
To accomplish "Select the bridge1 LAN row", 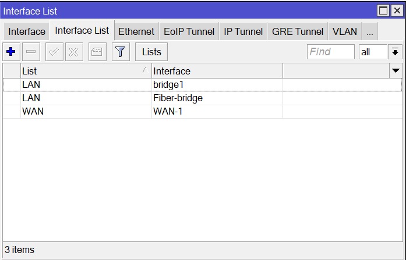I will (x=169, y=85).
